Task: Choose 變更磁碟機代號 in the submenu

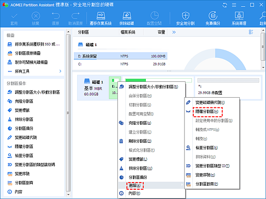Action: [212, 103]
